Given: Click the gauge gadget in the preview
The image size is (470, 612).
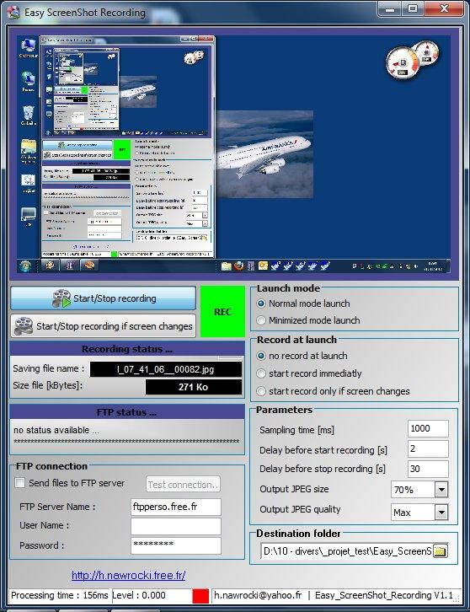Looking at the screenshot, I should point(412,58).
